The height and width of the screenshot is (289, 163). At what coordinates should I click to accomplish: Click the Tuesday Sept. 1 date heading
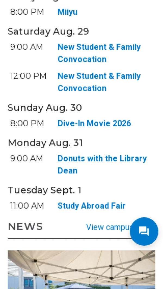tap(45, 190)
